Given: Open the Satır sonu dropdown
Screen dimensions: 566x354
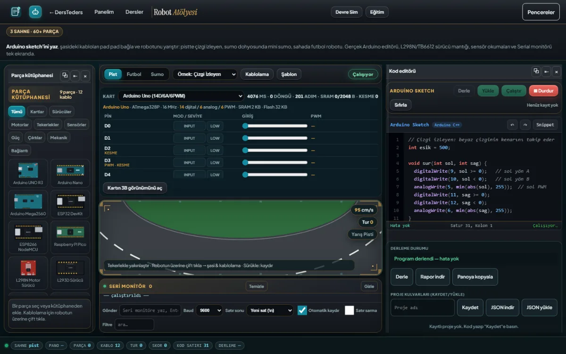Looking at the screenshot, I should (x=270, y=311).
